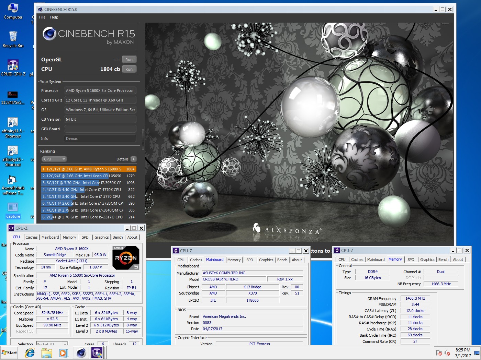Click the Core Voltage value 1.897 V

pyautogui.click(x=96, y=267)
